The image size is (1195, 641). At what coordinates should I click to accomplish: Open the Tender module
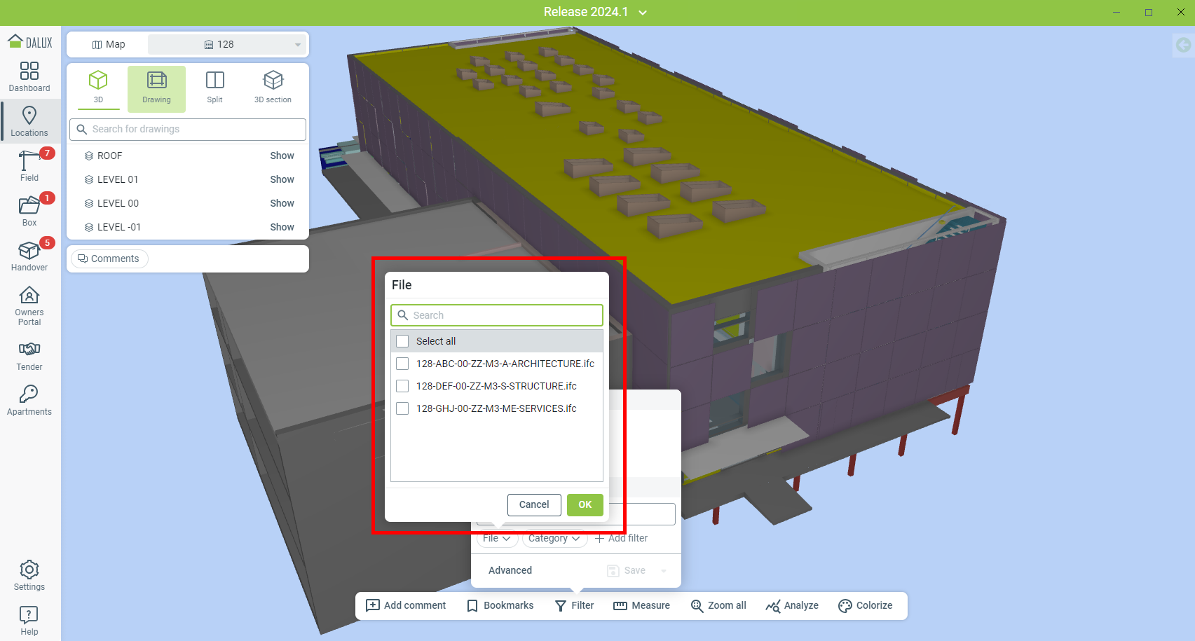[x=29, y=356]
